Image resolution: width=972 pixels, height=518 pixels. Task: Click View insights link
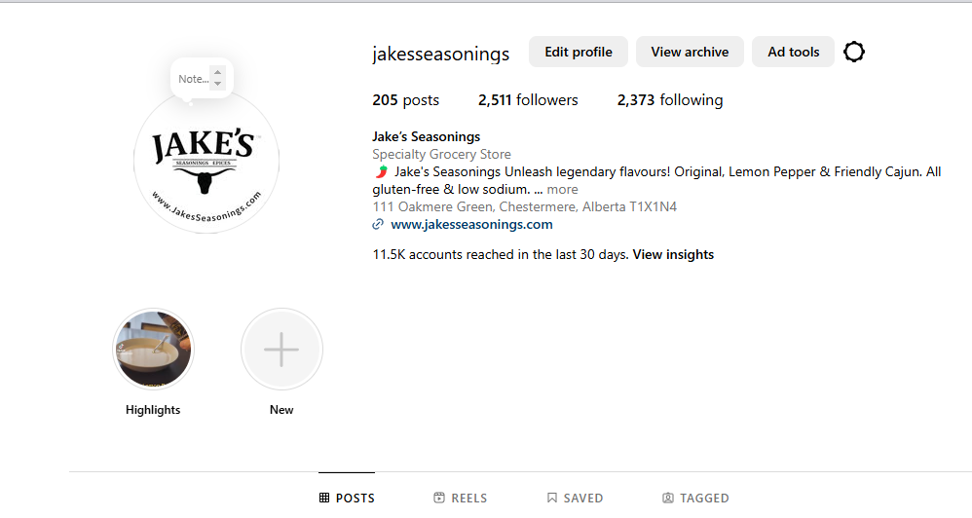pos(673,254)
